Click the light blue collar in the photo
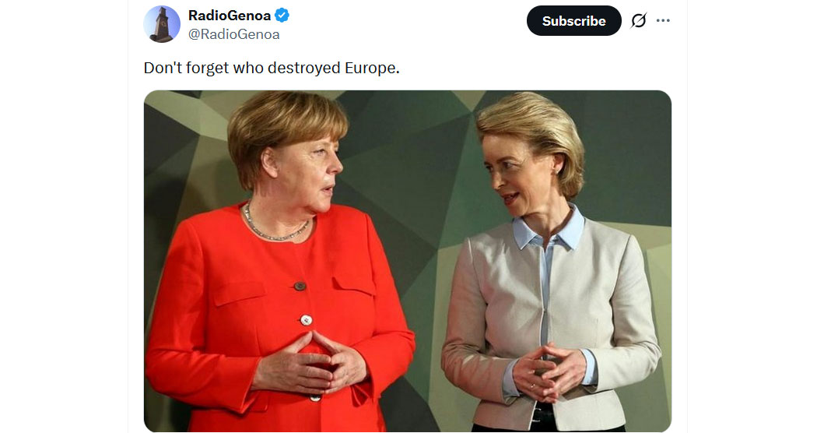This screenshot has width=817, height=433. coord(548,230)
